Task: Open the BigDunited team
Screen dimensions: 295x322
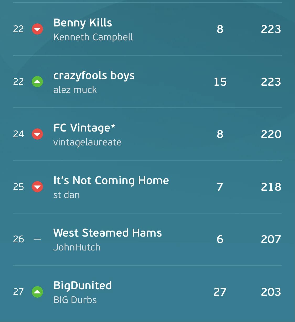Action: [83, 286]
